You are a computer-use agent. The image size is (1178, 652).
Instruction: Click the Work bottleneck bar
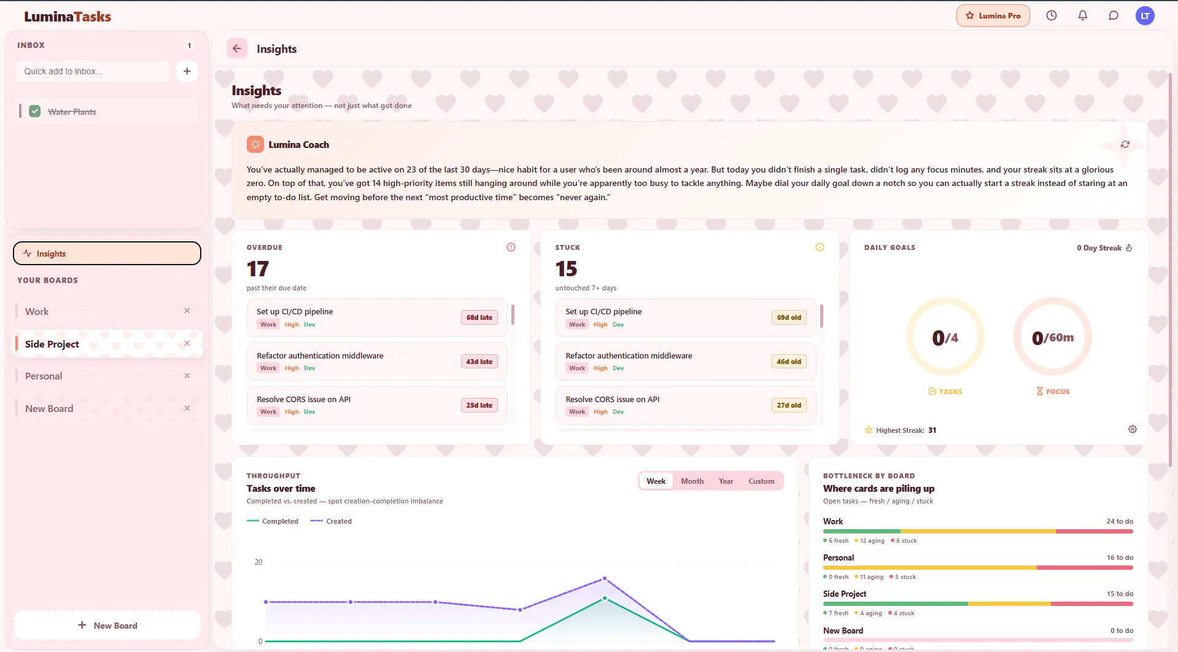[x=978, y=531]
